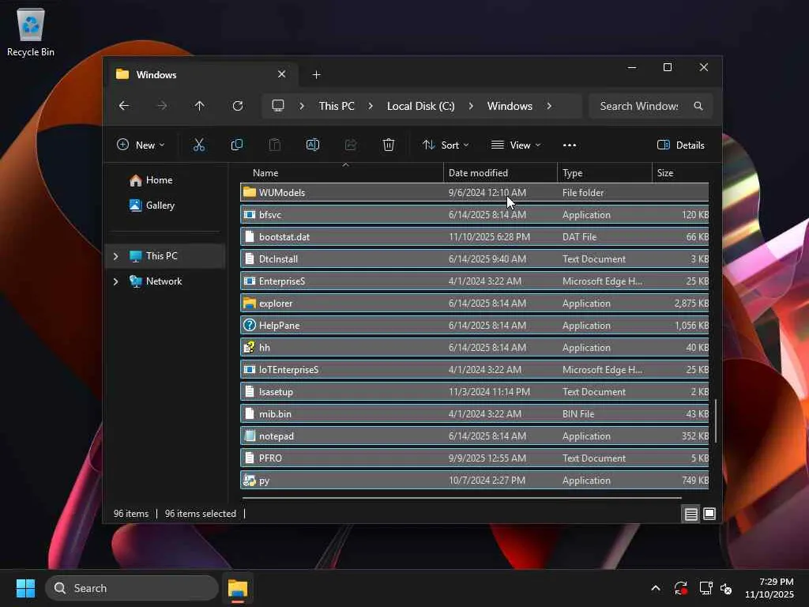The height and width of the screenshot is (607, 809).
Task: Click the sync update tray icon
Action: click(680, 588)
